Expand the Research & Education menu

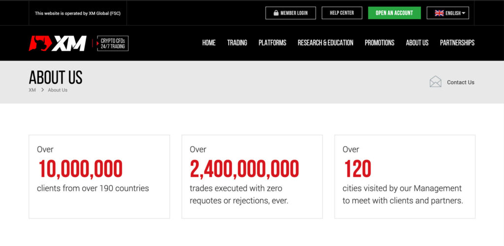tap(325, 43)
